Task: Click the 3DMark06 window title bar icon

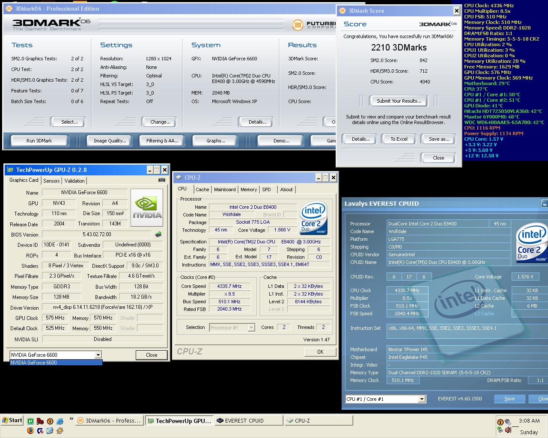Action: [9, 9]
